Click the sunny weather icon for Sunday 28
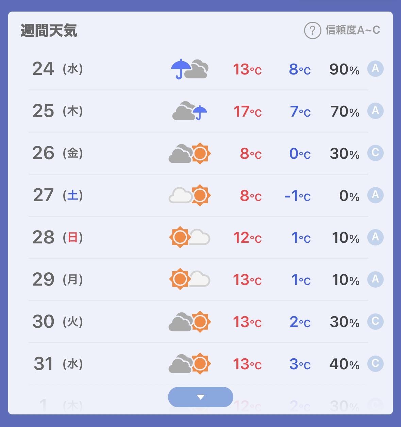 point(190,237)
